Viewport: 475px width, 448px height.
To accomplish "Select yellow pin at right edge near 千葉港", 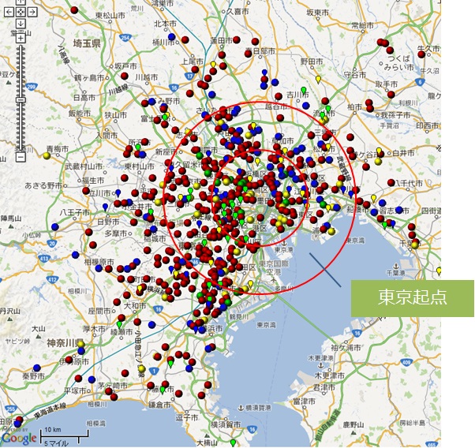I will [439, 271].
